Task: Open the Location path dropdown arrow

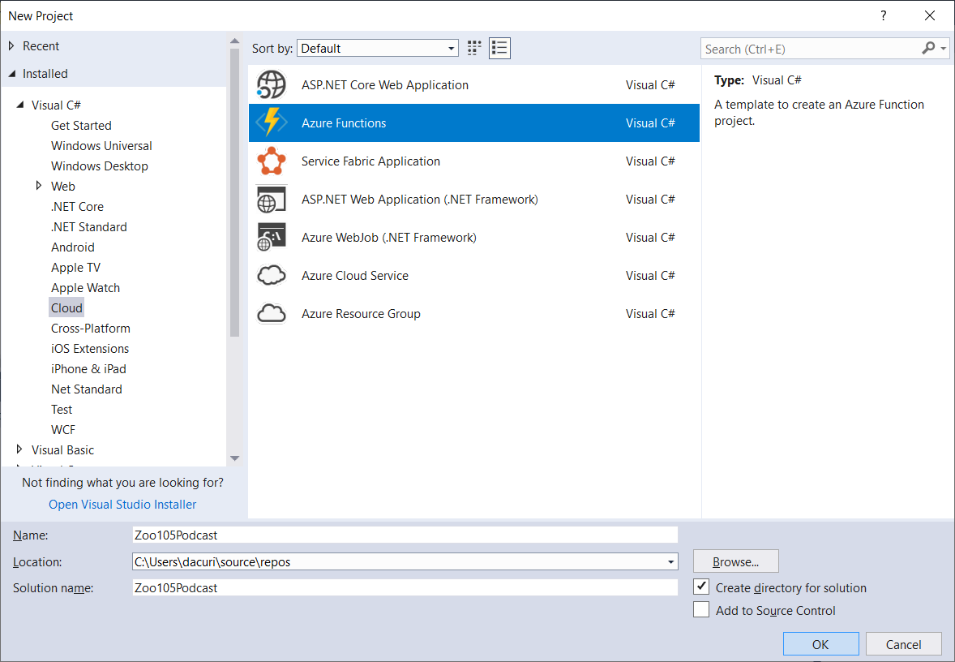Action: [670, 561]
